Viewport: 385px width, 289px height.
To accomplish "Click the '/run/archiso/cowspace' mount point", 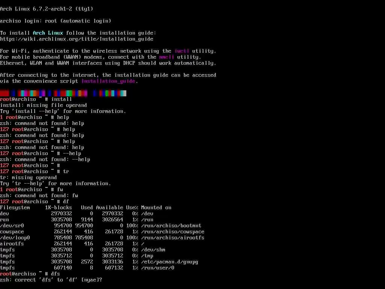I will 173,231.
